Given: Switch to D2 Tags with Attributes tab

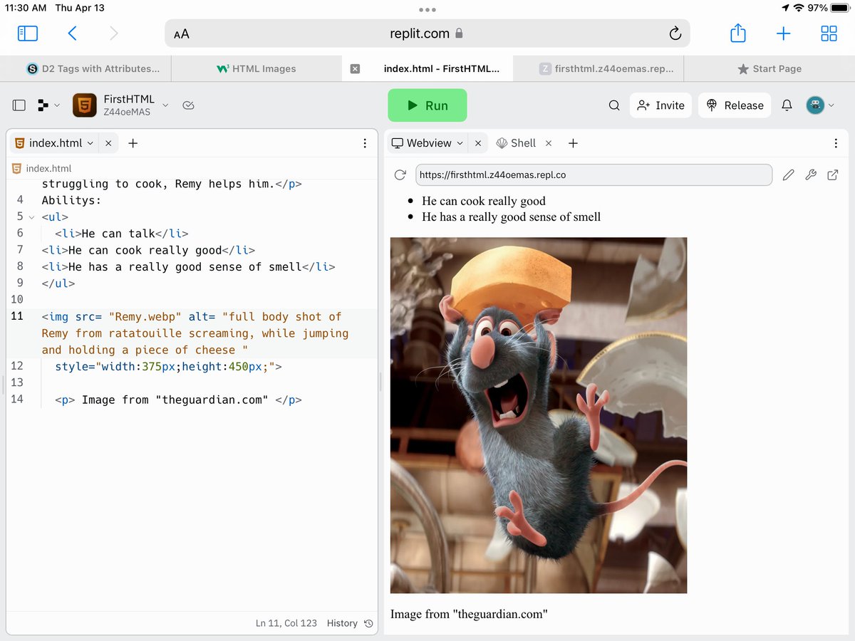Looking at the screenshot, I should pos(93,69).
